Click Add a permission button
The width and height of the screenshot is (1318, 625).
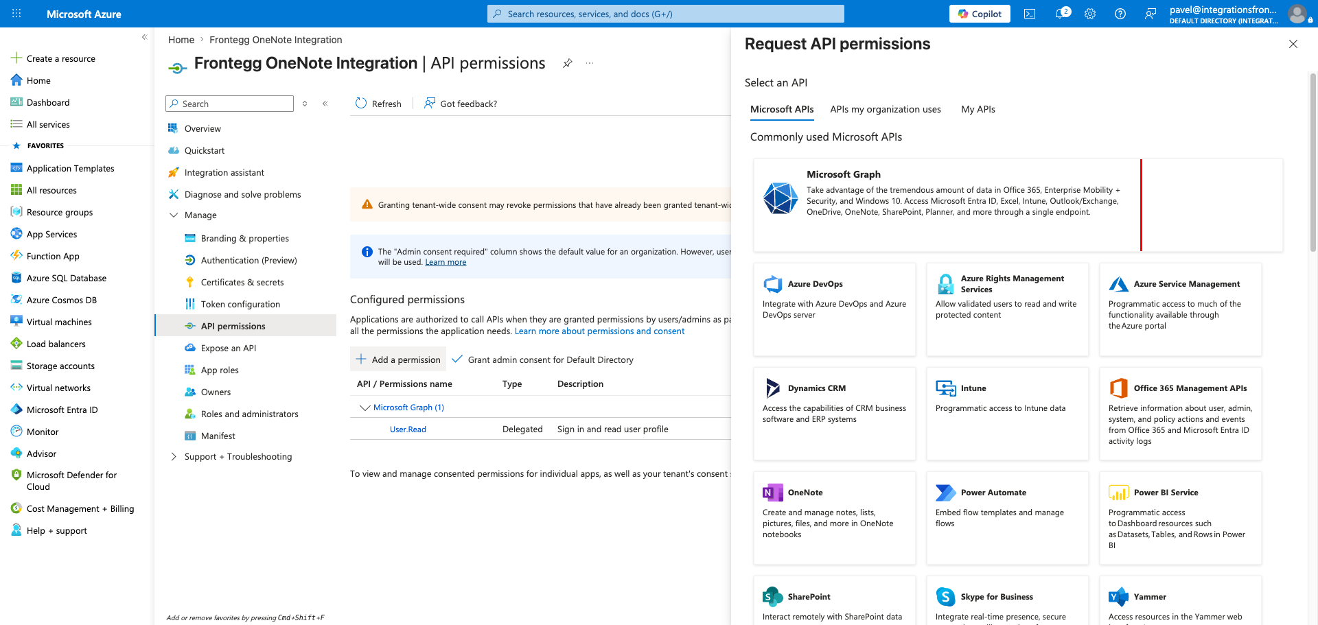click(x=398, y=359)
